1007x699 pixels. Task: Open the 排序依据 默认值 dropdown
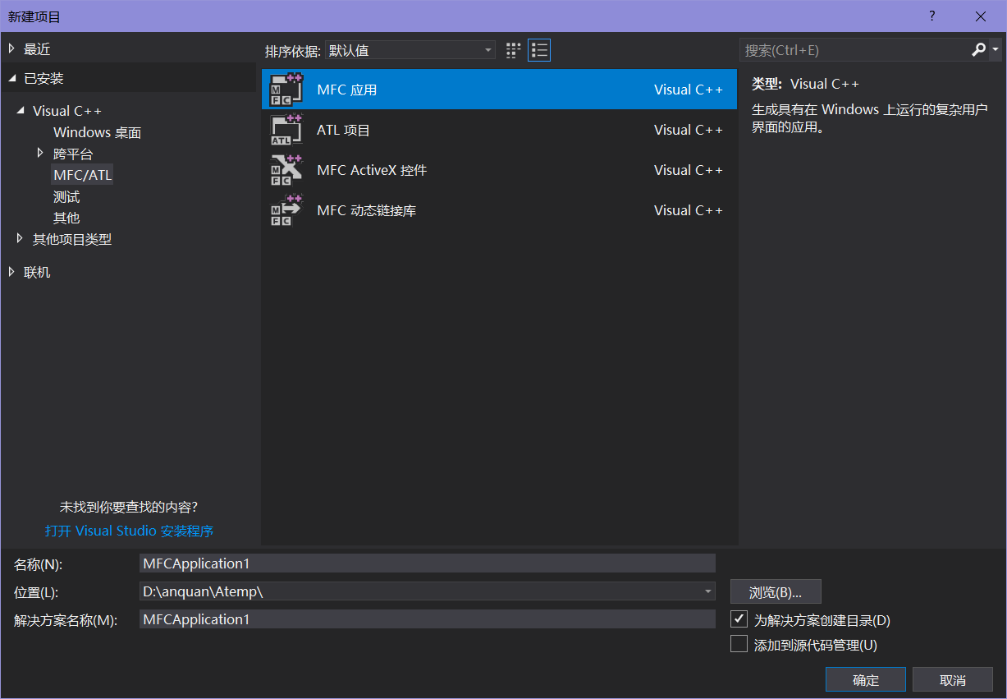click(410, 50)
